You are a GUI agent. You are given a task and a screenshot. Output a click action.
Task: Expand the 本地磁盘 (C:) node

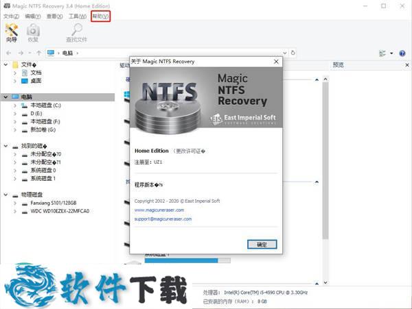coord(15,106)
